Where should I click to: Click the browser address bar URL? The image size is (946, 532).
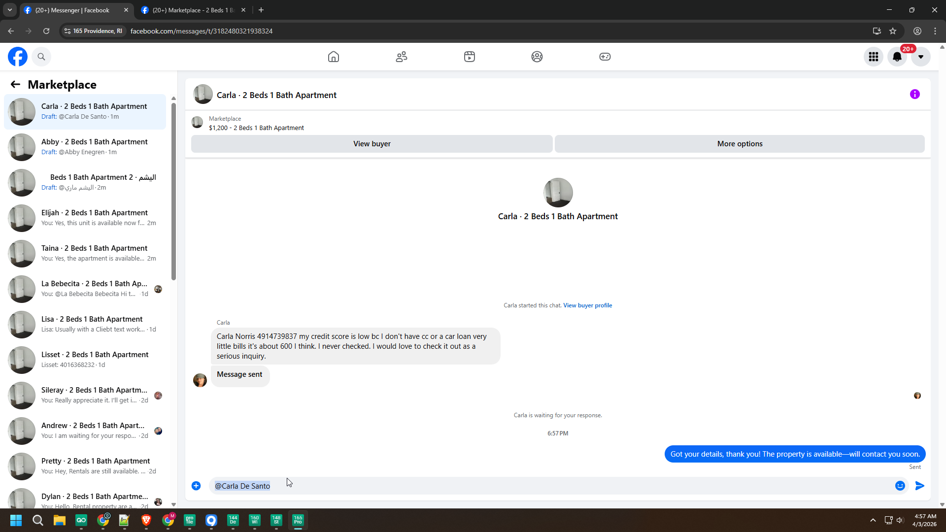pyautogui.click(x=202, y=31)
